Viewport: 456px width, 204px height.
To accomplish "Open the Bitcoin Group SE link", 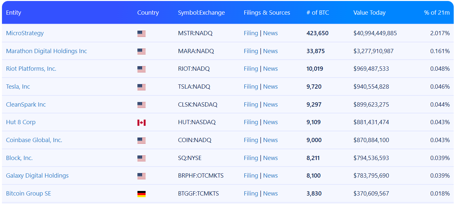I will [x=29, y=194].
